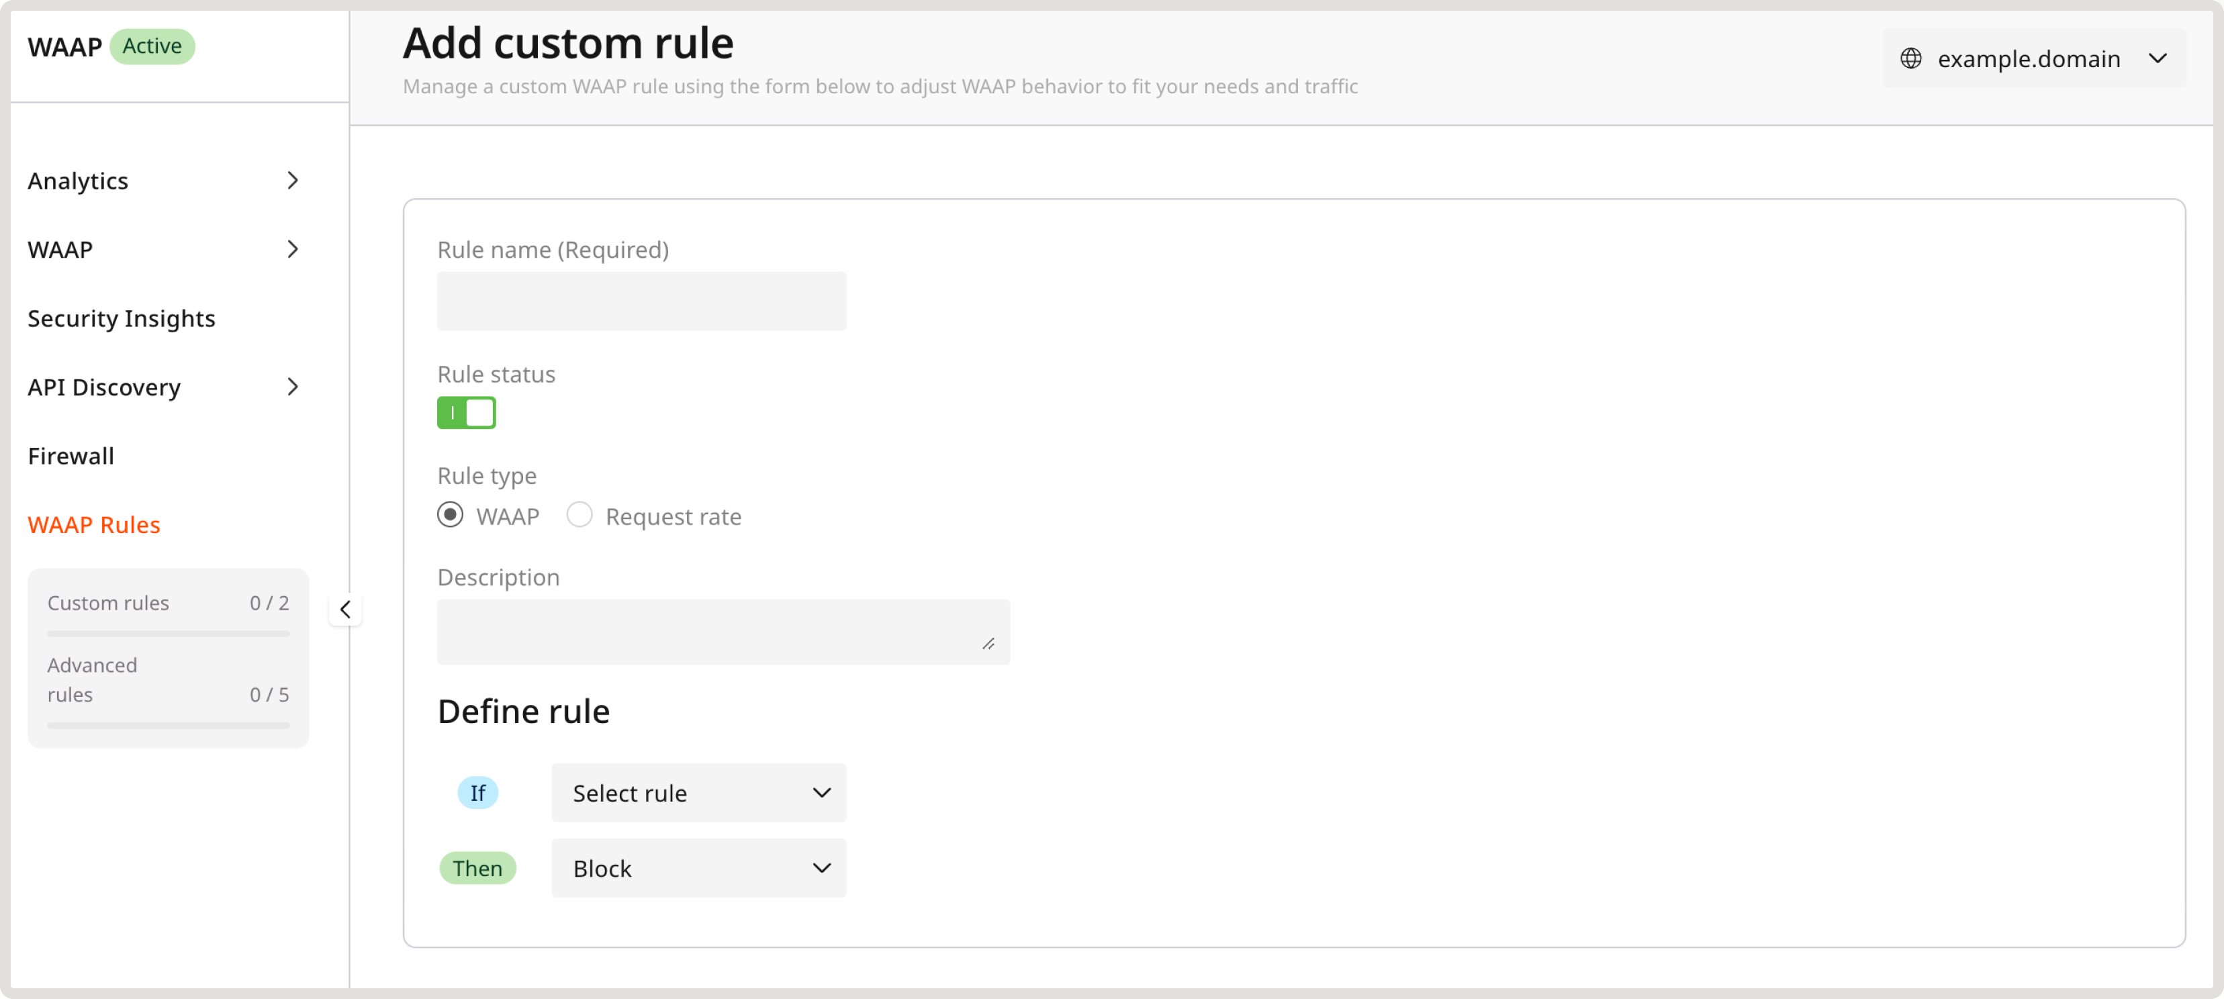Select the WAAP rule type radio
Image resolution: width=2224 pixels, height=999 pixels.
[450, 516]
